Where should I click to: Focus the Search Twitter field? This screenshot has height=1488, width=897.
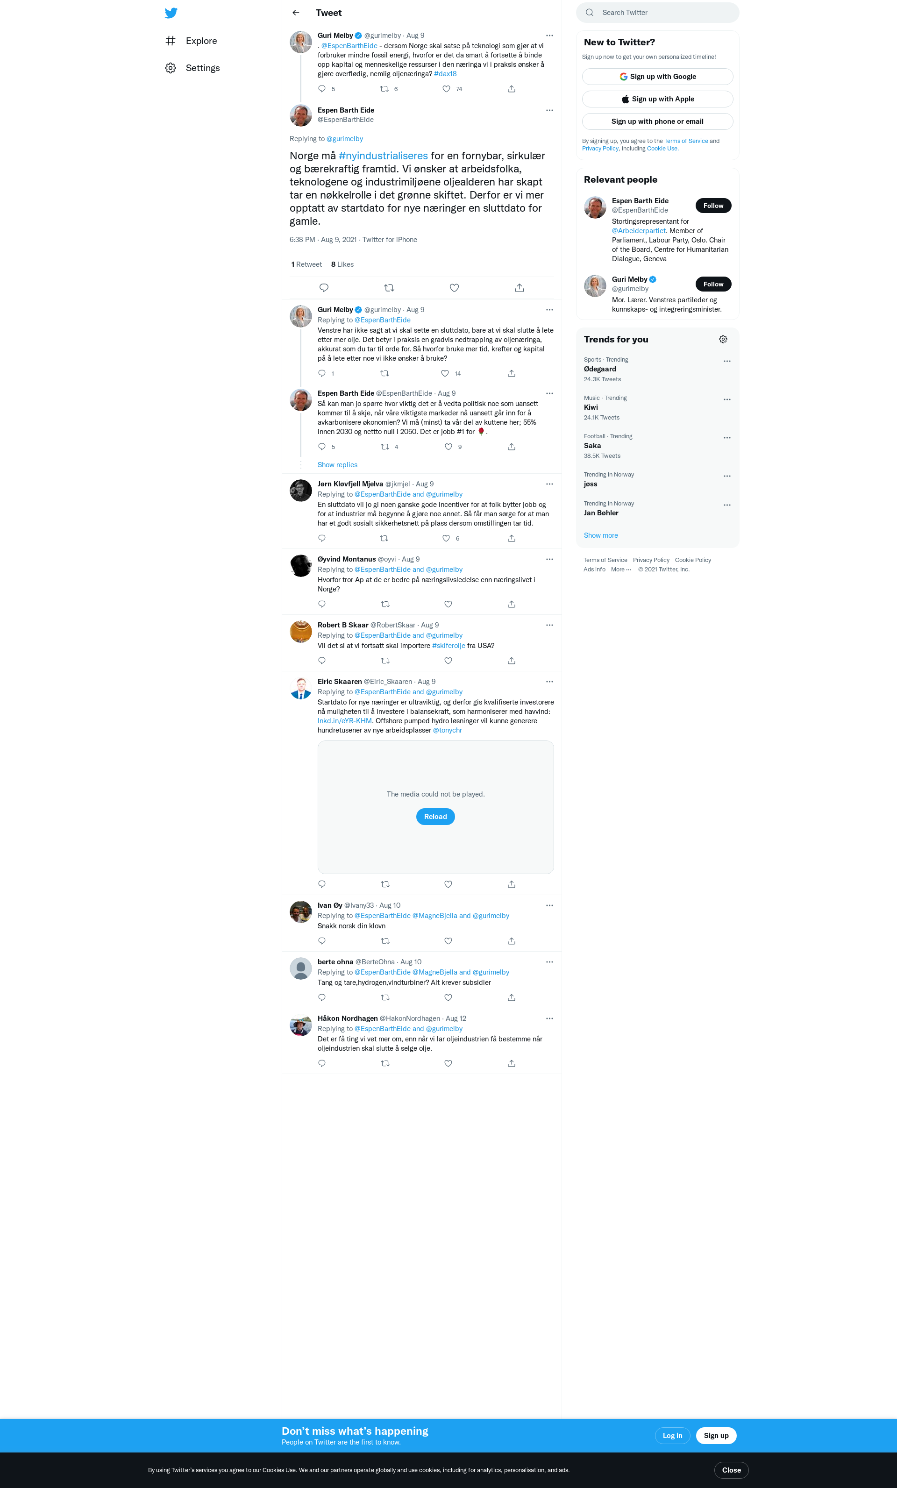pos(657,13)
